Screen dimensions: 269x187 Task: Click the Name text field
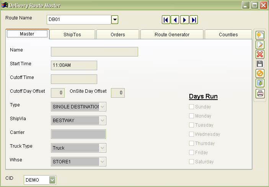tap(94, 52)
